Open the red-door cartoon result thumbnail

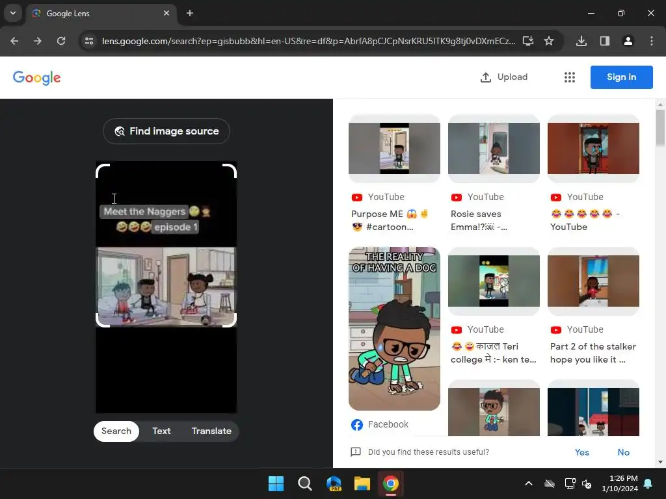[593, 149]
